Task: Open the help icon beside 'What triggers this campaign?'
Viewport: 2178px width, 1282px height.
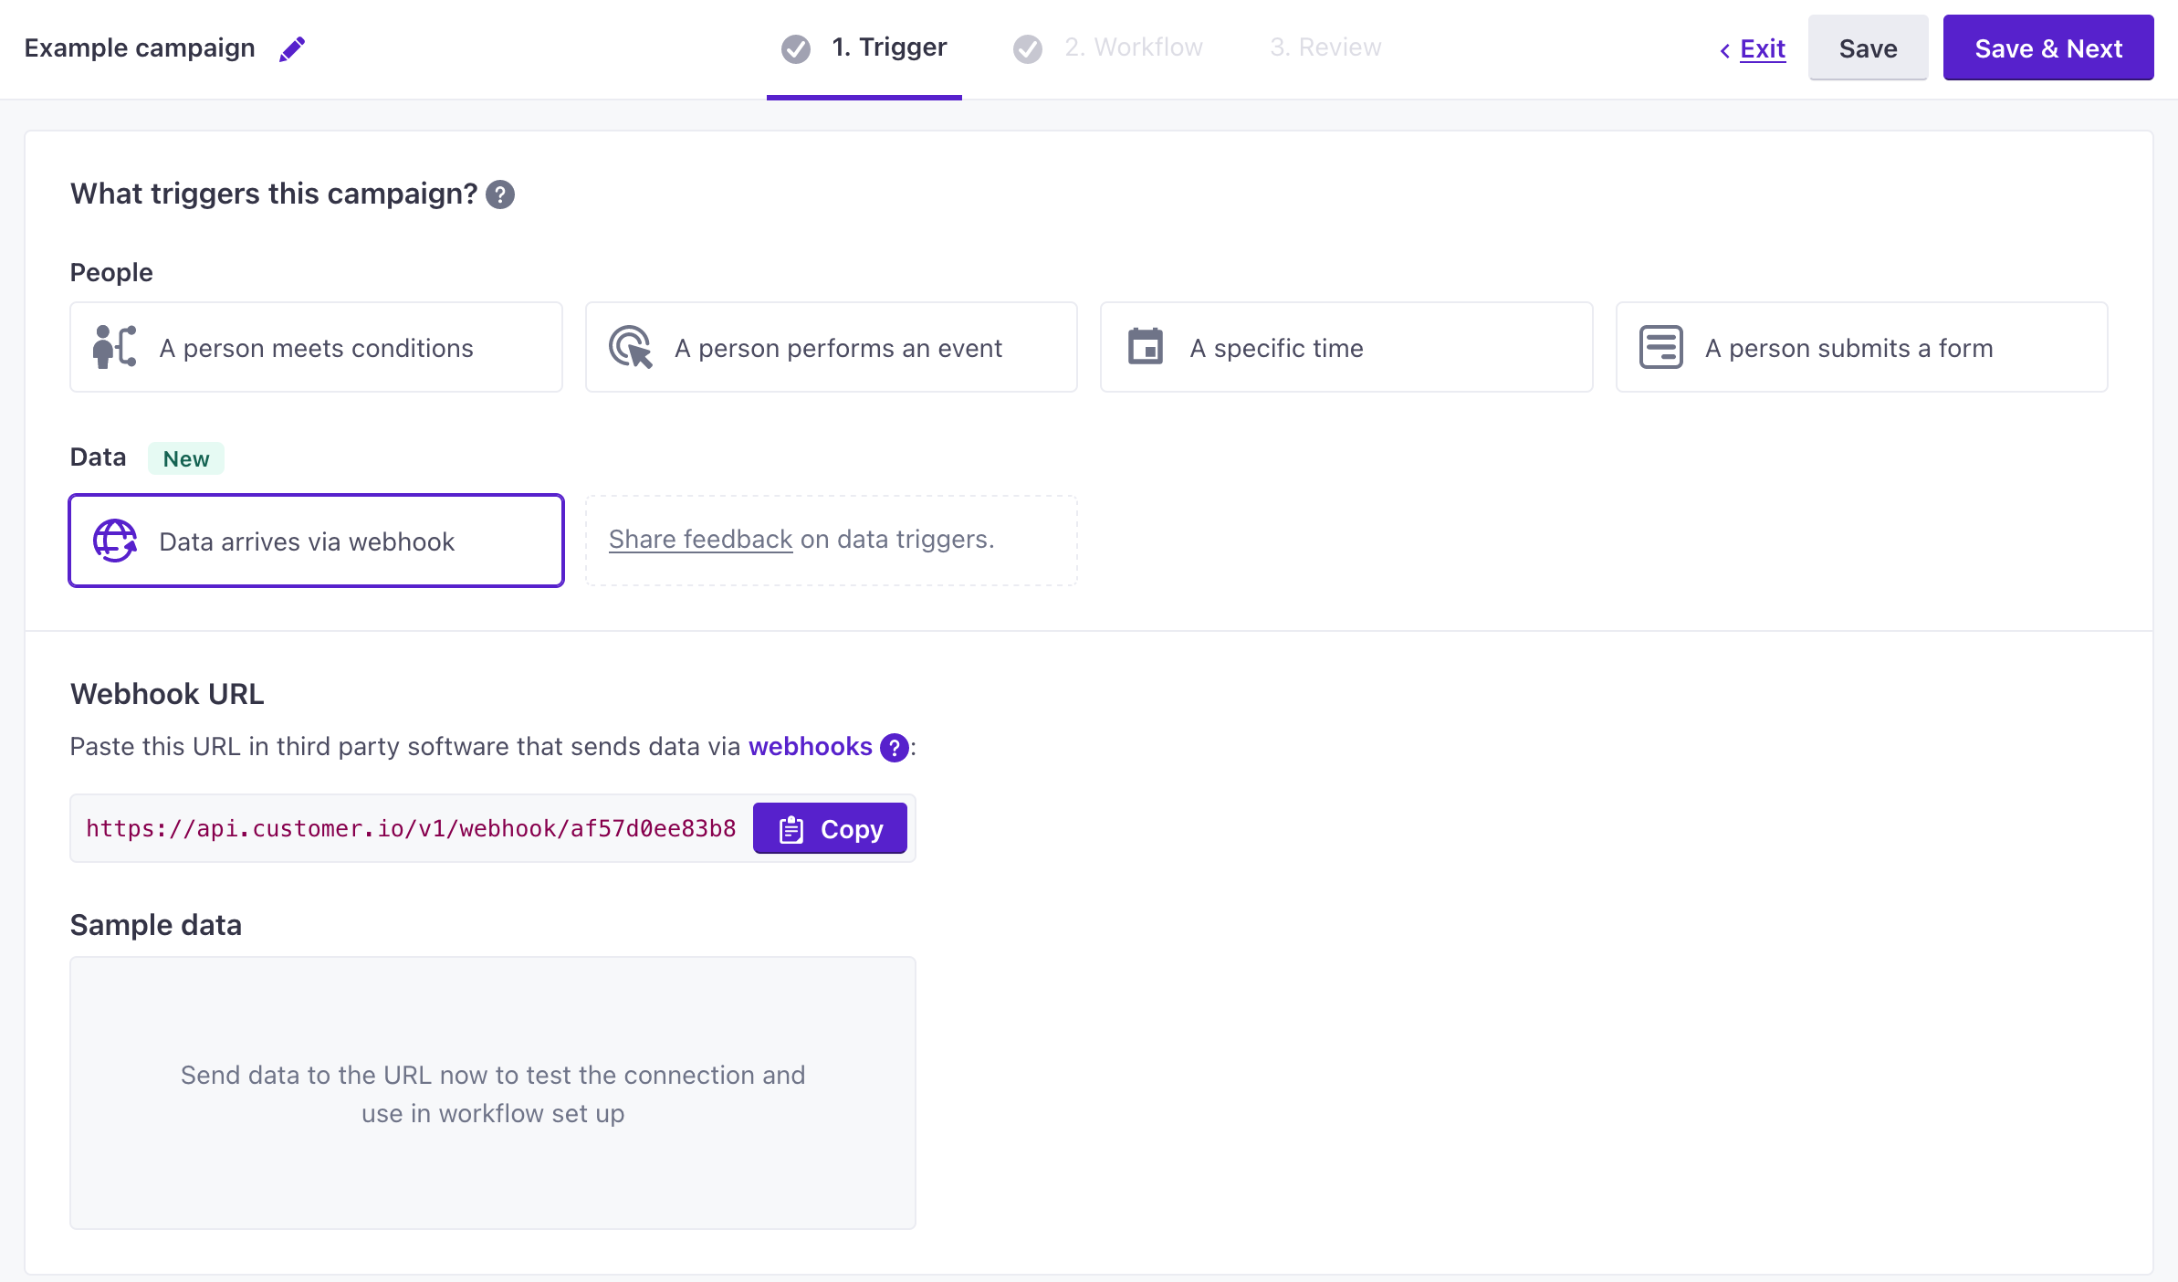Action: [500, 194]
